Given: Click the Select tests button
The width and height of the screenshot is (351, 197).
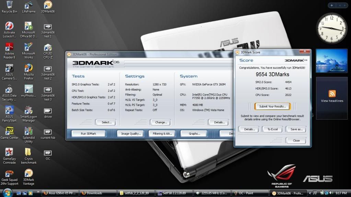Looking at the screenshot, I should tap(106, 122).
